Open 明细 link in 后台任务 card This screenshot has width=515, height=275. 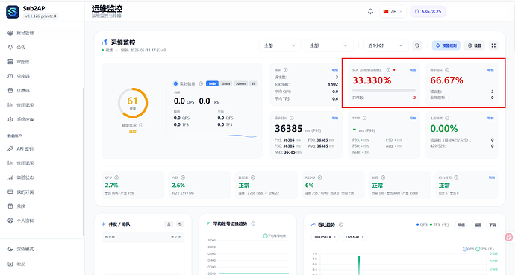[x=491, y=177]
